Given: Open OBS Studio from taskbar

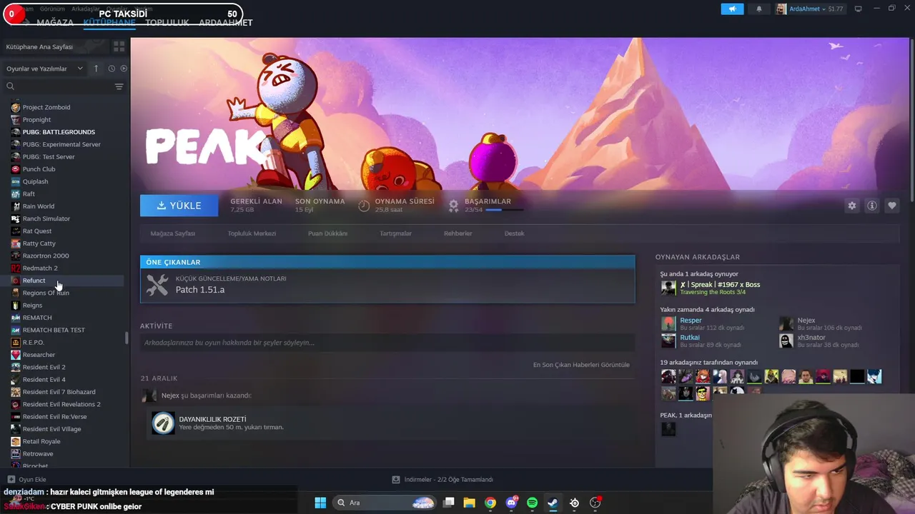Looking at the screenshot, I should point(595,503).
